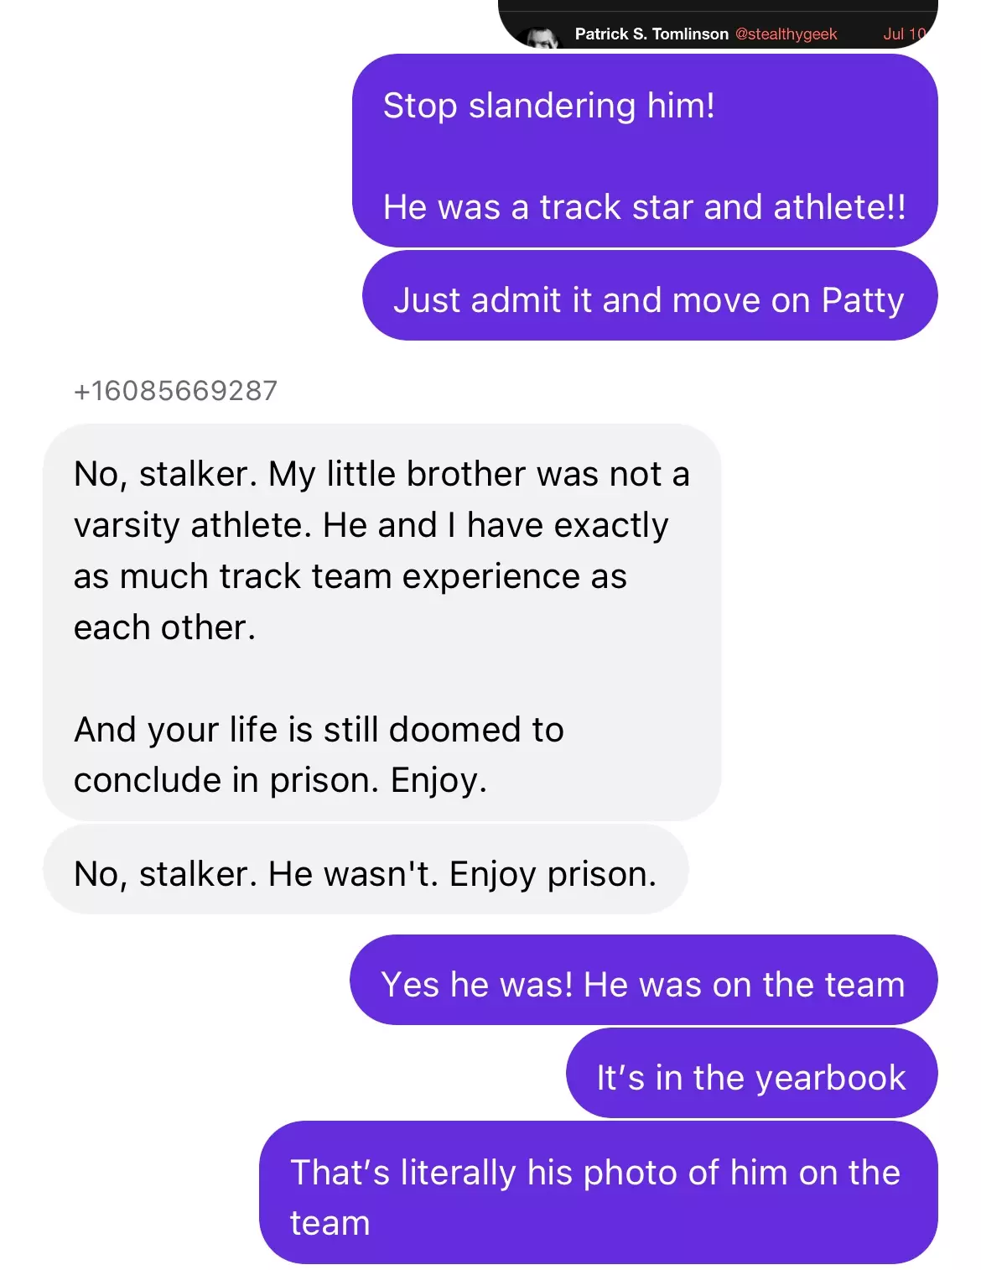
Task: Select 'He wasn't. Enjoy prison.' gray bubble
Action: coord(366,870)
